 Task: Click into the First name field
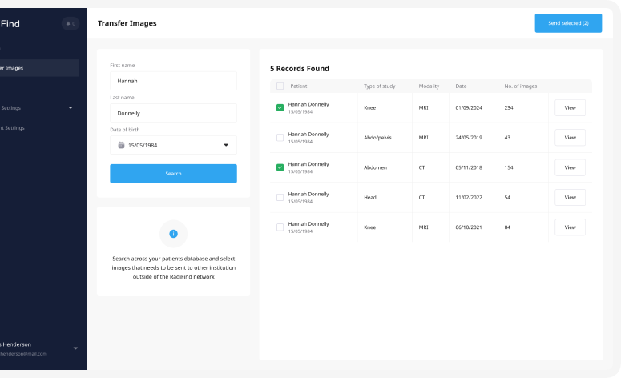tap(173, 81)
